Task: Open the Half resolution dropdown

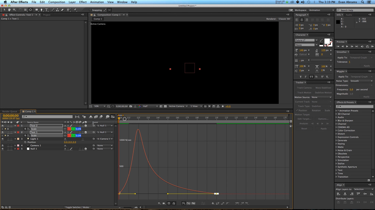Action: (x=150, y=106)
